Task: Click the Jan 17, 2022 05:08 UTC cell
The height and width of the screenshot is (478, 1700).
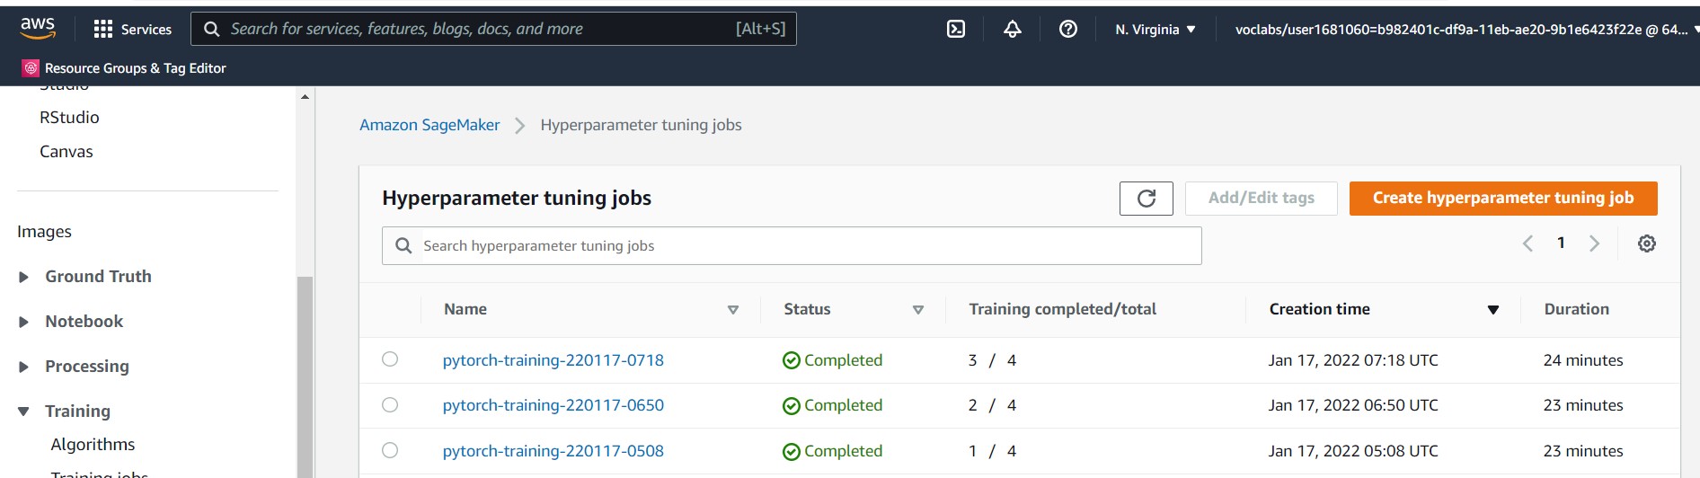Action: tap(1353, 451)
